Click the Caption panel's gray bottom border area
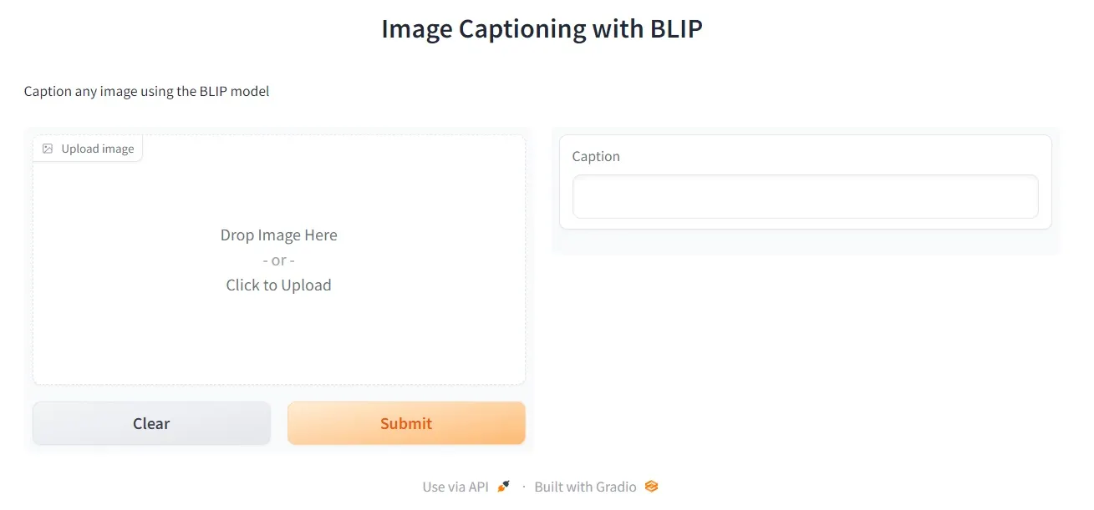 pyautogui.click(x=806, y=242)
